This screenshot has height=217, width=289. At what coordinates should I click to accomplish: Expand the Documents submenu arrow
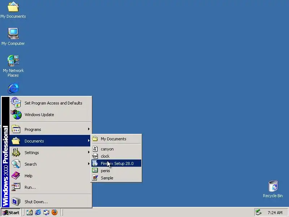(x=89, y=141)
